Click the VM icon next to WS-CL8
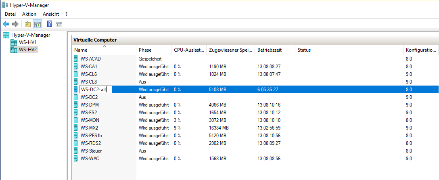This screenshot has height=180, width=439. click(x=75, y=82)
